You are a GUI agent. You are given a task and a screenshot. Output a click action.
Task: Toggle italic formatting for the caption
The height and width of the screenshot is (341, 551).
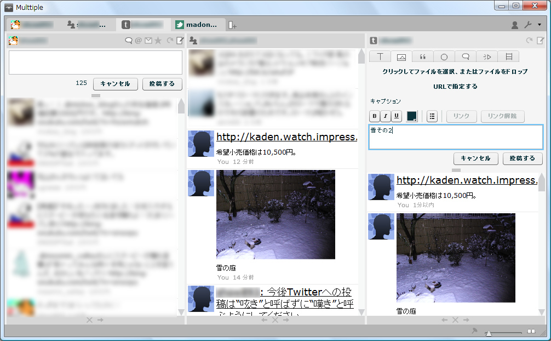click(x=386, y=116)
